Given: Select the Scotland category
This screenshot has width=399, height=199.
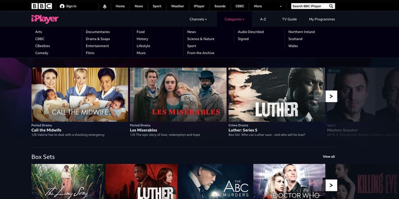Looking at the screenshot, I should (295, 39).
